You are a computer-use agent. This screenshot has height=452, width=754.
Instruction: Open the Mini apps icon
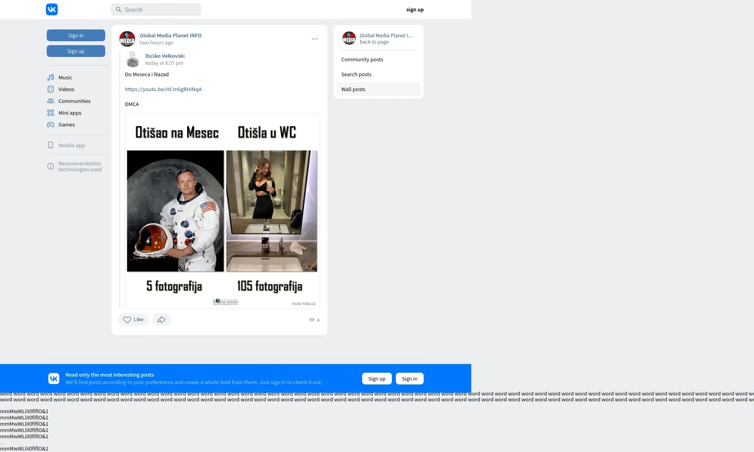click(51, 113)
